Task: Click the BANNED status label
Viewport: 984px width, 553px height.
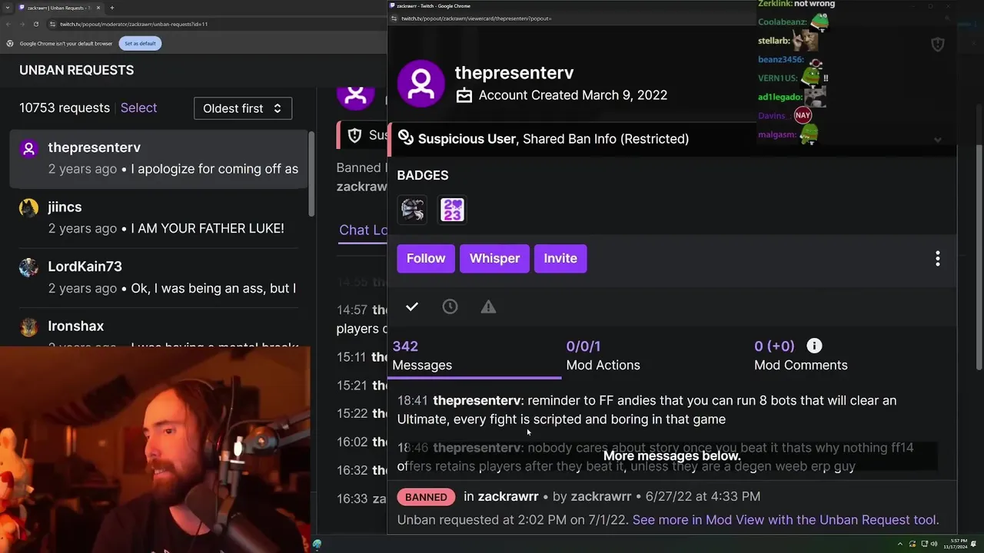Action: tap(426, 497)
